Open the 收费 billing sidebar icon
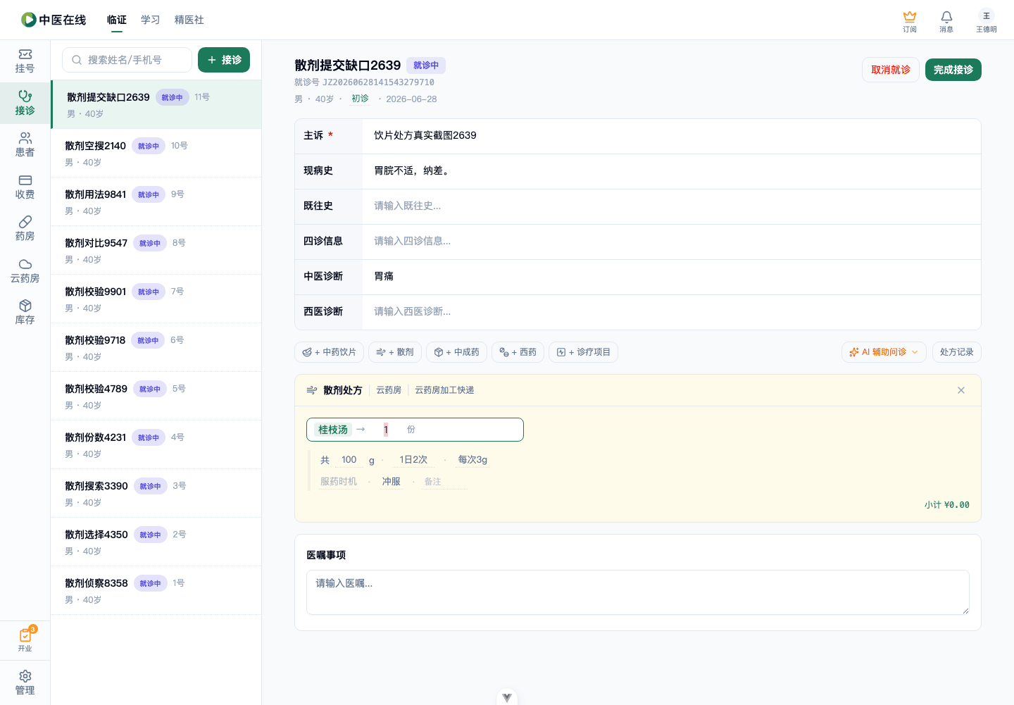This screenshot has width=1014, height=705. (x=25, y=187)
